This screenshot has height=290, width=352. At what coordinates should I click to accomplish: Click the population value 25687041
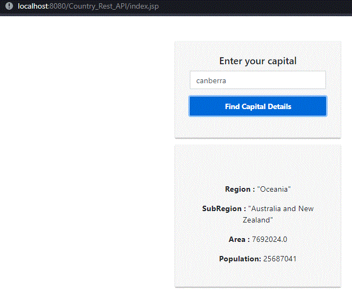pyautogui.click(x=280, y=259)
